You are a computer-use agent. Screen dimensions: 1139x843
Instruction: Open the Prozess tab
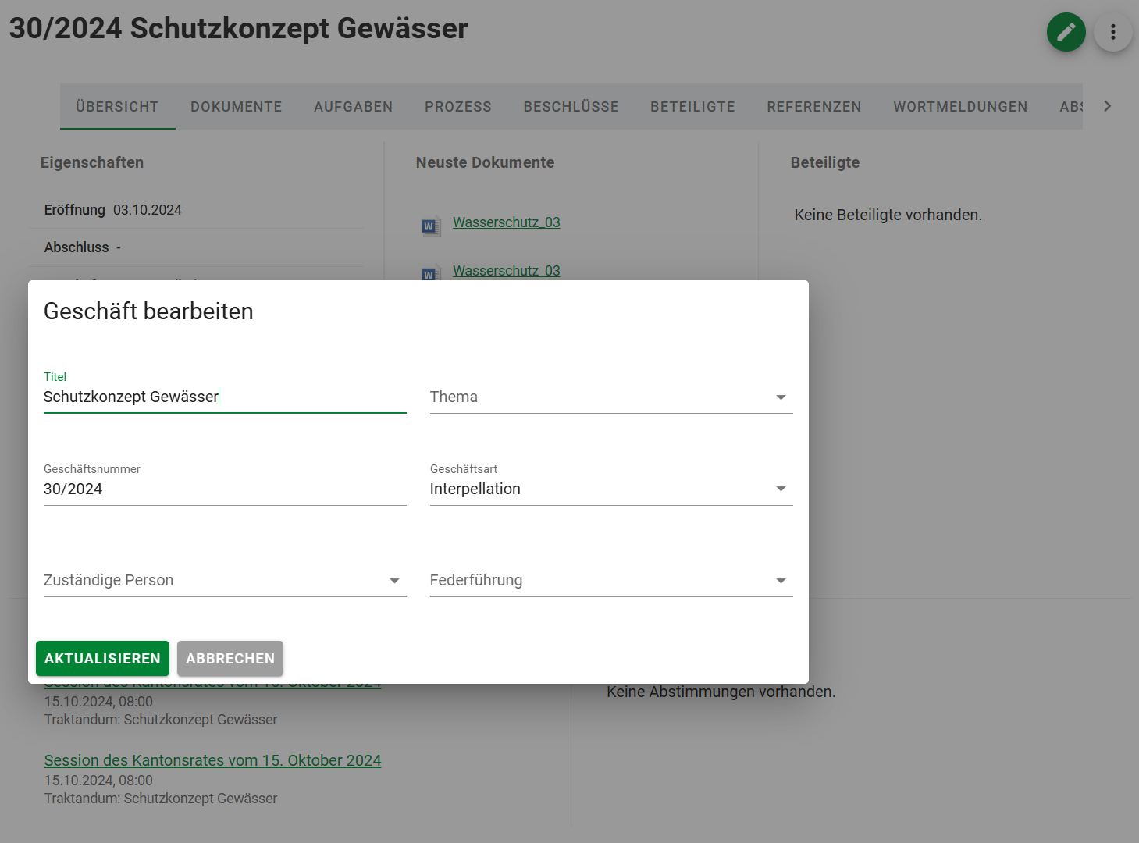457,107
